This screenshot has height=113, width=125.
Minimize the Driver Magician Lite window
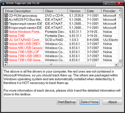(106, 3)
